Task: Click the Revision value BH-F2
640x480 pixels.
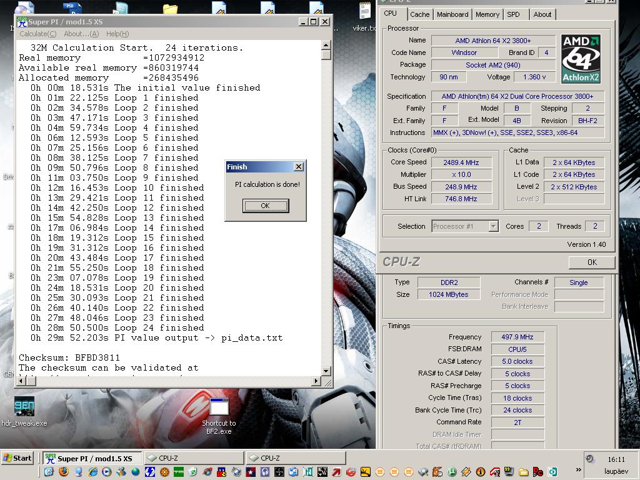Action: tap(587, 121)
